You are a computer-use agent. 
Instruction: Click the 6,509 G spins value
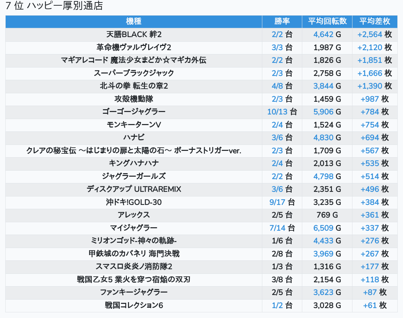pos(327,228)
